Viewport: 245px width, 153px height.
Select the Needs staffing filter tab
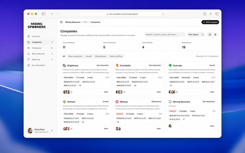click(x=116, y=56)
